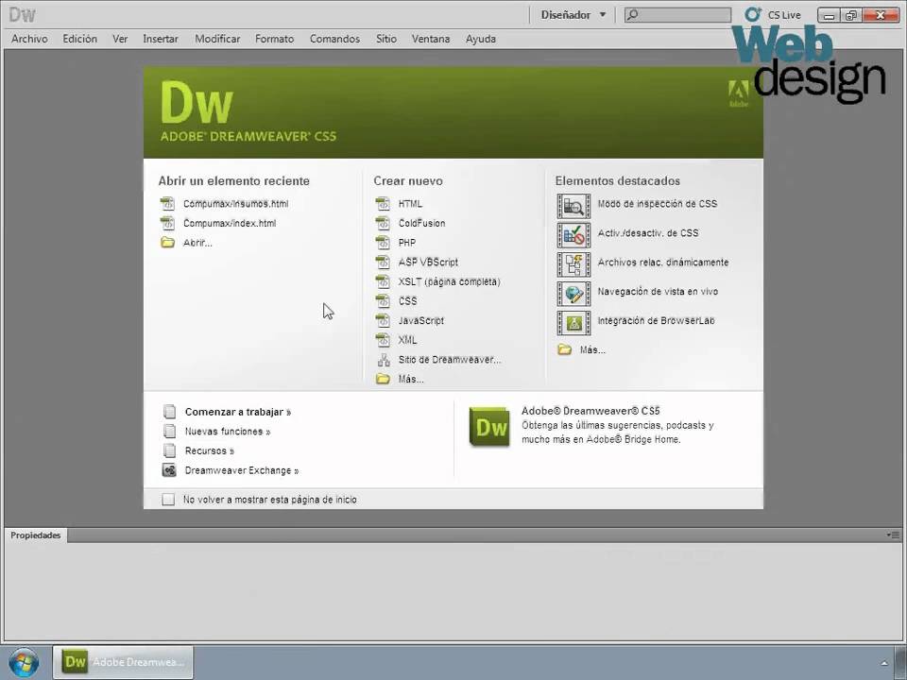Open the Insertar menu
Image resolution: width=907 pixels, height=680 pixels.
tap(161, 39)
